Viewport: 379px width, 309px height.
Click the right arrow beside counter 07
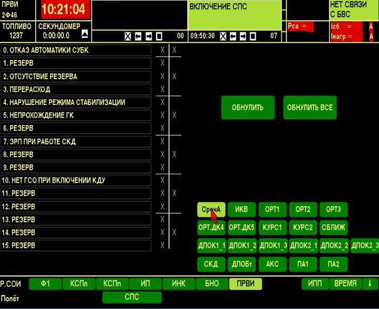pos(243,36)
